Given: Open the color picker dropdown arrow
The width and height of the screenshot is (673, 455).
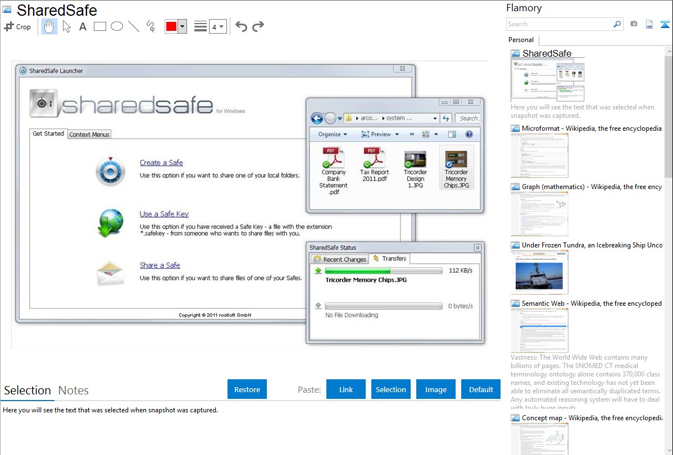Looking at the screenshot, I should click(183, 26).
